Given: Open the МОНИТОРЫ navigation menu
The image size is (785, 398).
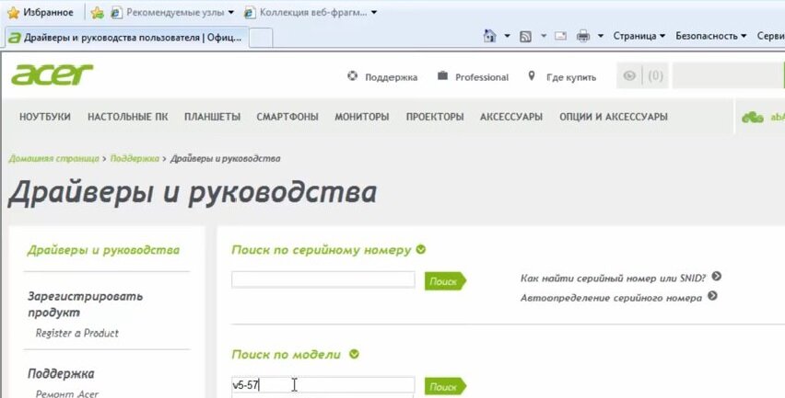Looking at the screenshot, I should click(362, 117).
